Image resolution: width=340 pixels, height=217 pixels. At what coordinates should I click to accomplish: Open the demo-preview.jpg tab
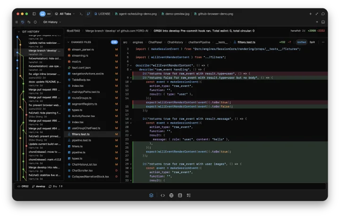pos(175,14)
